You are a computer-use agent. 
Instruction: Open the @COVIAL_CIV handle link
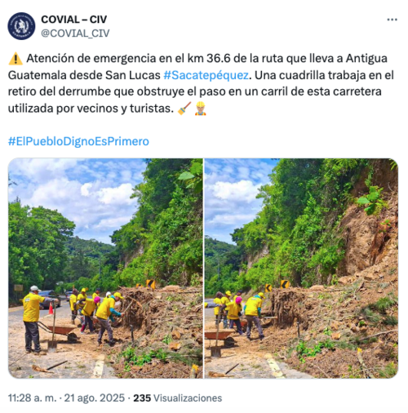point(75,33)
